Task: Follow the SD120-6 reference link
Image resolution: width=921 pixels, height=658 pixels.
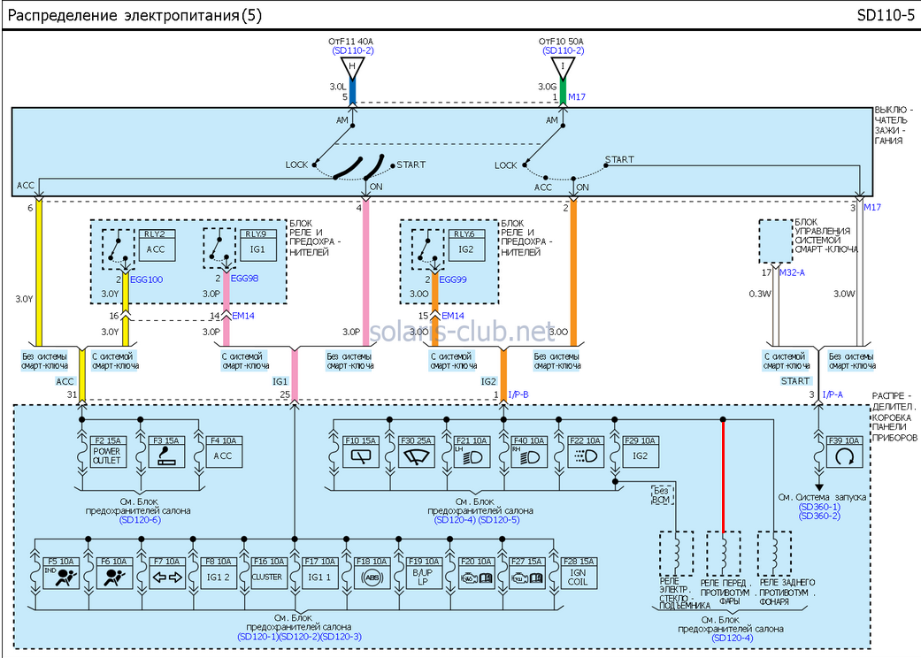Action: coord(140,519)
